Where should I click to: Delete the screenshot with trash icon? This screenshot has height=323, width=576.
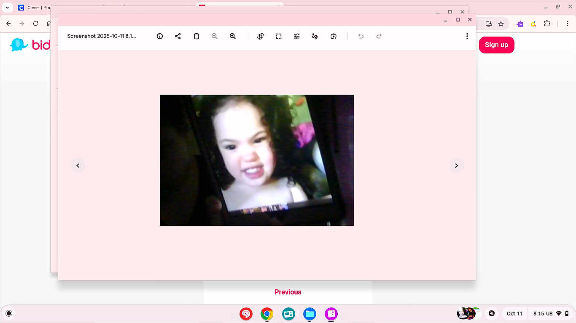point(196,36)
